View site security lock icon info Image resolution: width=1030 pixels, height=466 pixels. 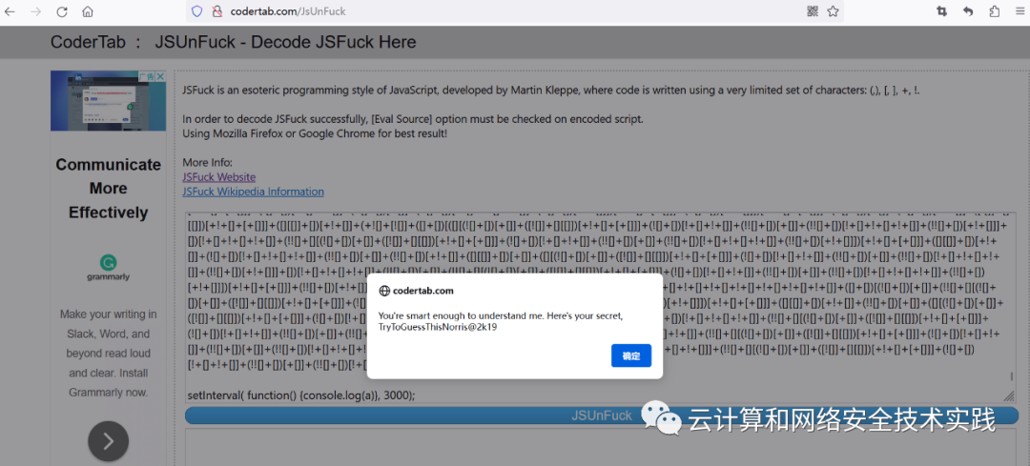coord(217,11)
